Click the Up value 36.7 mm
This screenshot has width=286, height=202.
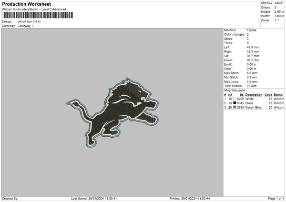pos(253,56)
